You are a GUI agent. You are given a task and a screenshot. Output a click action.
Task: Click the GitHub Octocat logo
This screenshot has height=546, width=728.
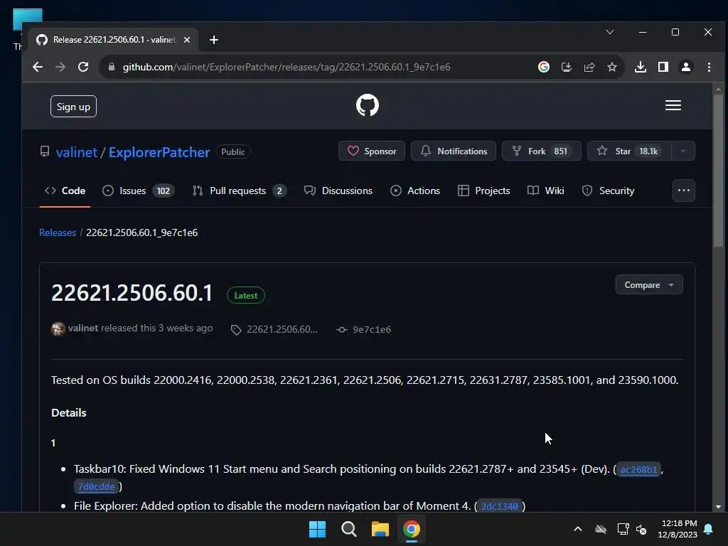pyautogui.click(x=368, y=105)
